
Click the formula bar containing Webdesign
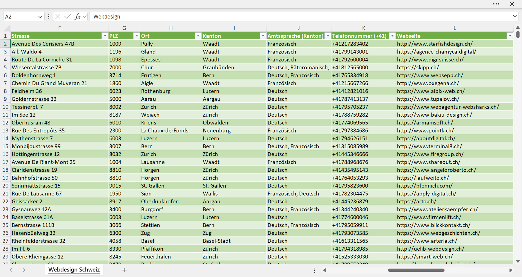click(x=300, y=17)
